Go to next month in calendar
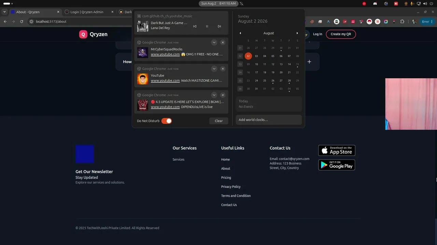 pos(297,33)
